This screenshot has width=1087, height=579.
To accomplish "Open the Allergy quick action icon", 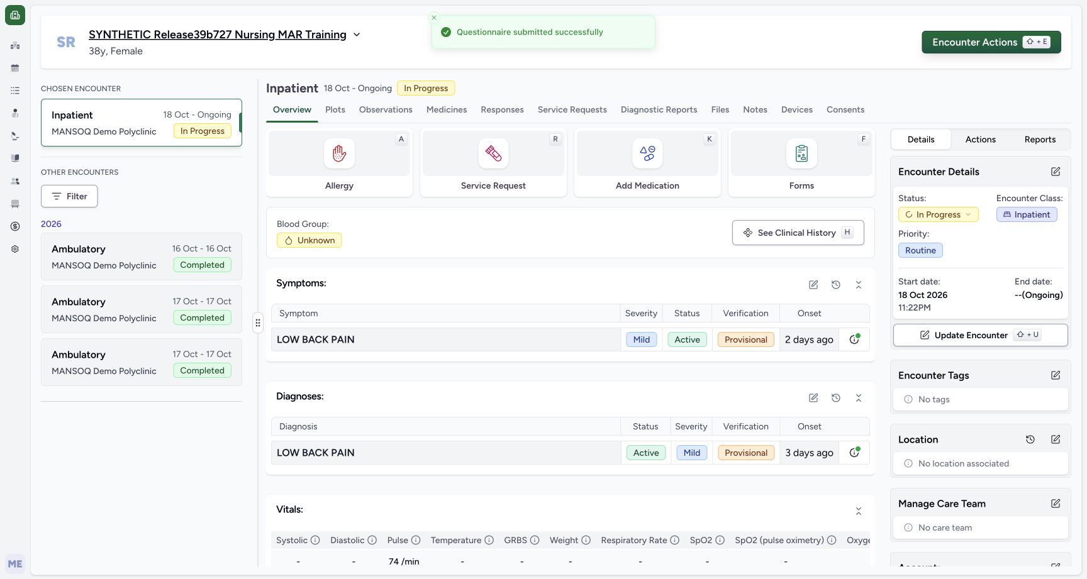I will point(339,153).
